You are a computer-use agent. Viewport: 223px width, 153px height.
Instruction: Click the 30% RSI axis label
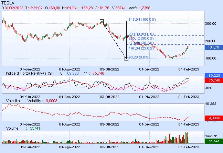tap(209, 88)
